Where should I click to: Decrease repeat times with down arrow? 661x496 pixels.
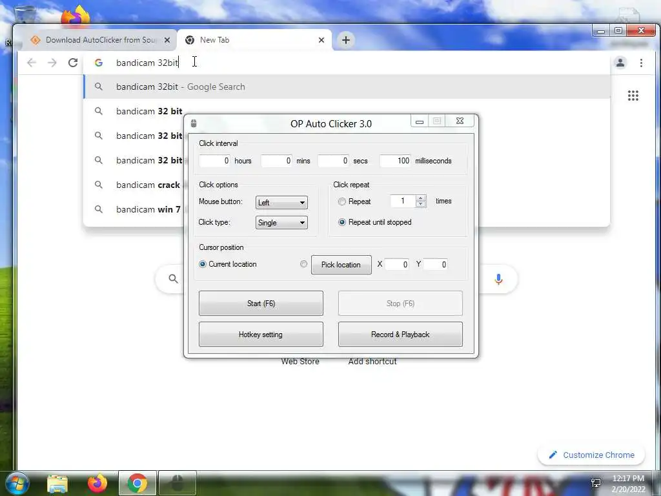(x=421, y=204)
